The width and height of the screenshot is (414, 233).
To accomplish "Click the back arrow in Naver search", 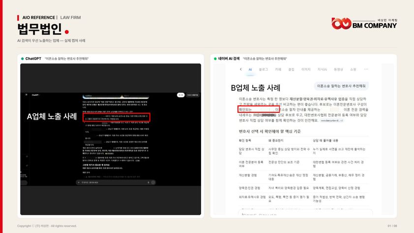I will click(x=240, y=69).
